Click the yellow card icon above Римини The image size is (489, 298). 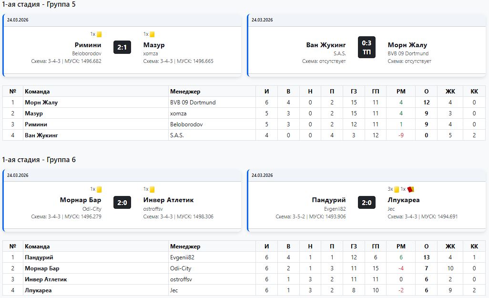tap(99, 34)
